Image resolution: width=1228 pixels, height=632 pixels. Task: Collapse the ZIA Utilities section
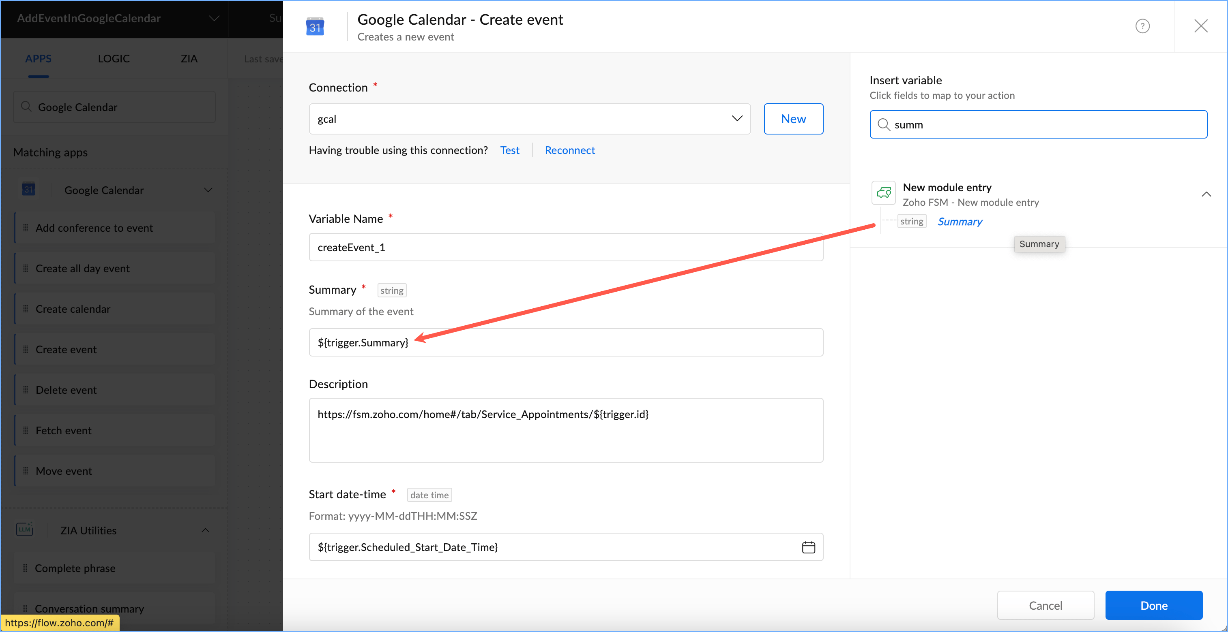[x=206, y=530]
